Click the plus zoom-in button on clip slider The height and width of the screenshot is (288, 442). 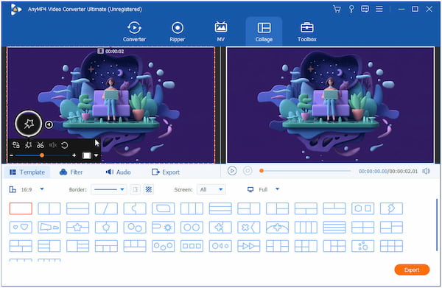[x=74, y=155]
